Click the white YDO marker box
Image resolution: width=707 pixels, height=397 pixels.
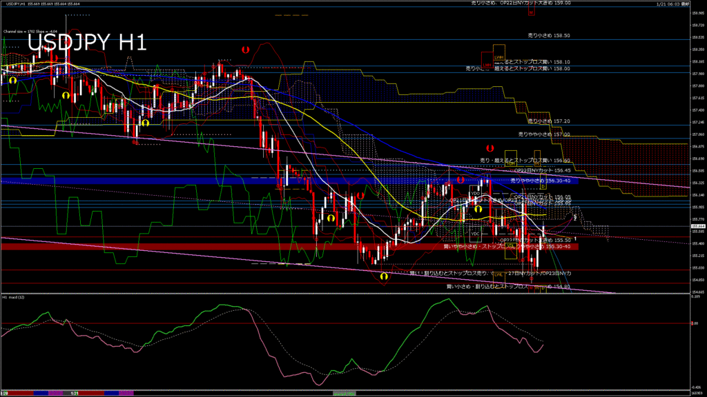click(x=475, y=194)
